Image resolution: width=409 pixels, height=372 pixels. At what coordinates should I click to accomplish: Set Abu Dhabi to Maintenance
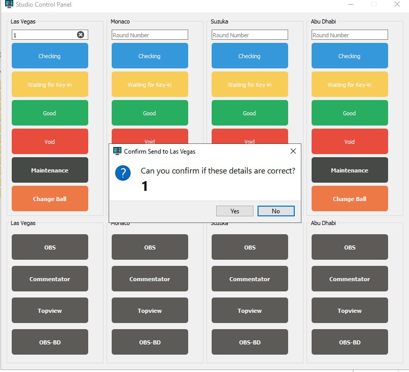[349, 170]
